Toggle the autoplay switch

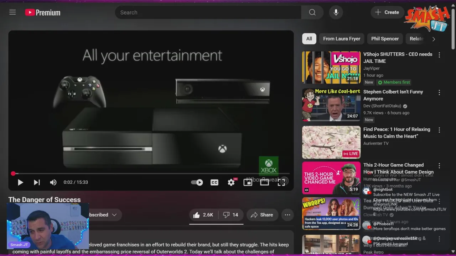point(197,182)
